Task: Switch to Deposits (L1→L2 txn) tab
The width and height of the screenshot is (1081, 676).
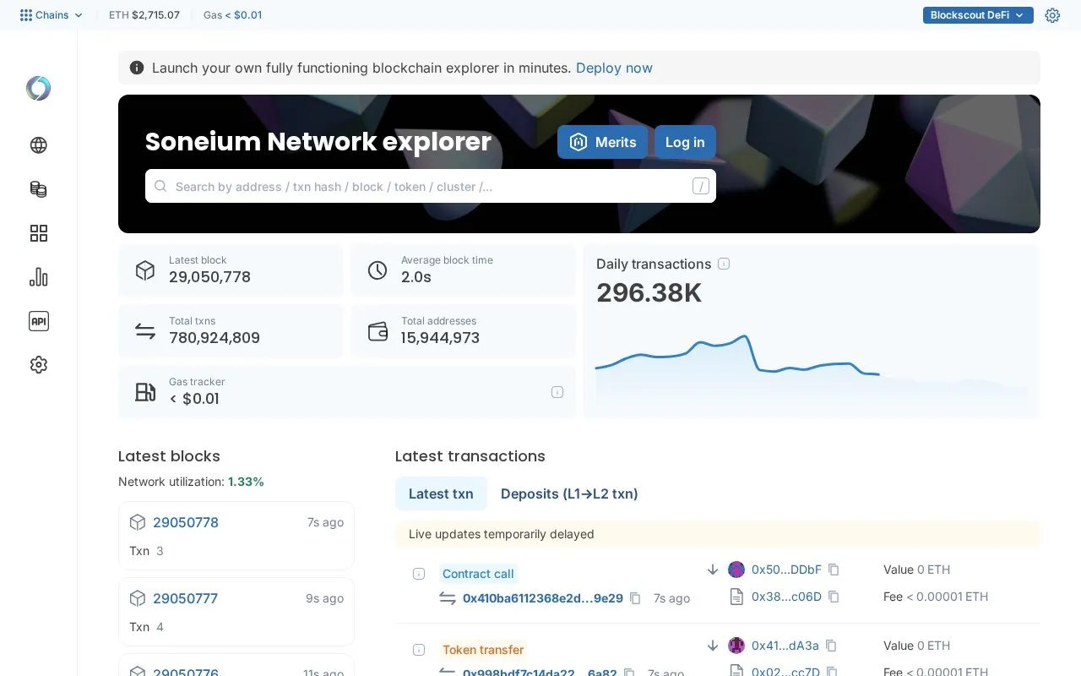Action: click(569, 493)
